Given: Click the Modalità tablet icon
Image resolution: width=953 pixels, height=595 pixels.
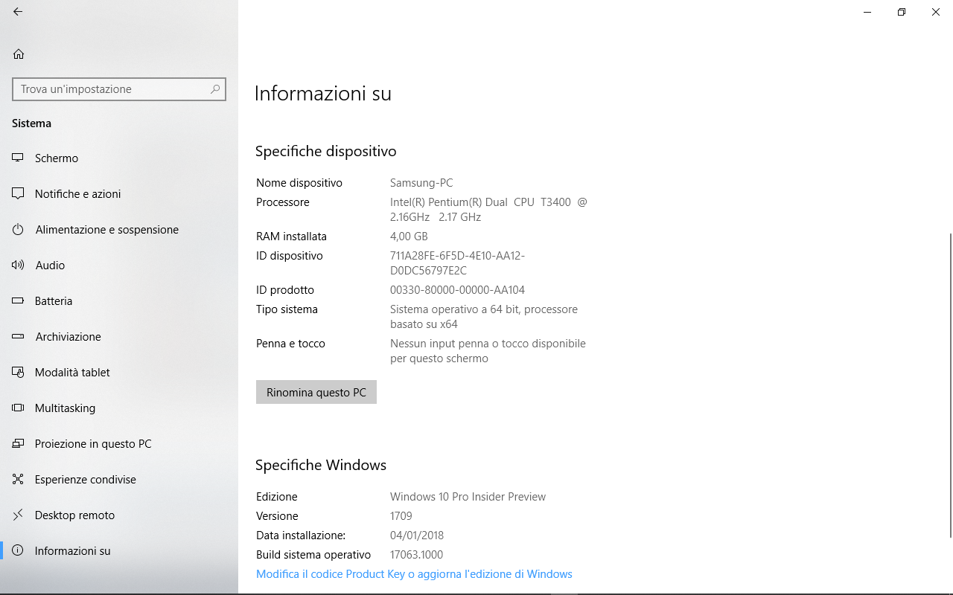Looking at the screenshot, I should coord(19,372).
